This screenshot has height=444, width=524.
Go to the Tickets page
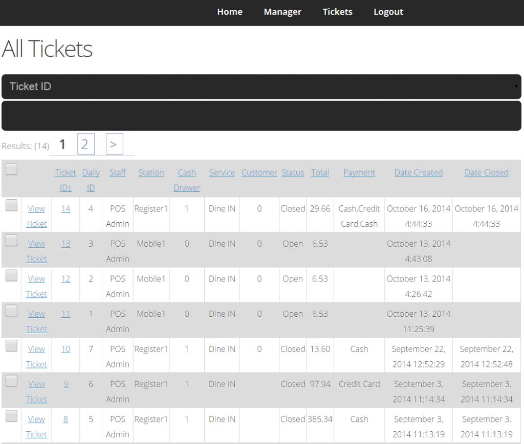(337, 12)
